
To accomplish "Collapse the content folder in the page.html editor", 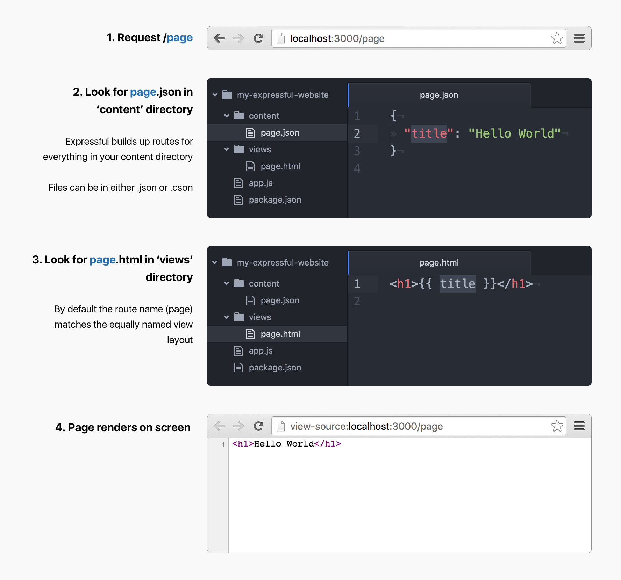I will pyautogui.click(x=227, y=283).
